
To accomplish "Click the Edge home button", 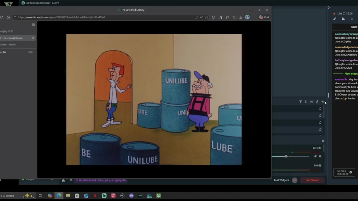I will (x=8, y=17).
